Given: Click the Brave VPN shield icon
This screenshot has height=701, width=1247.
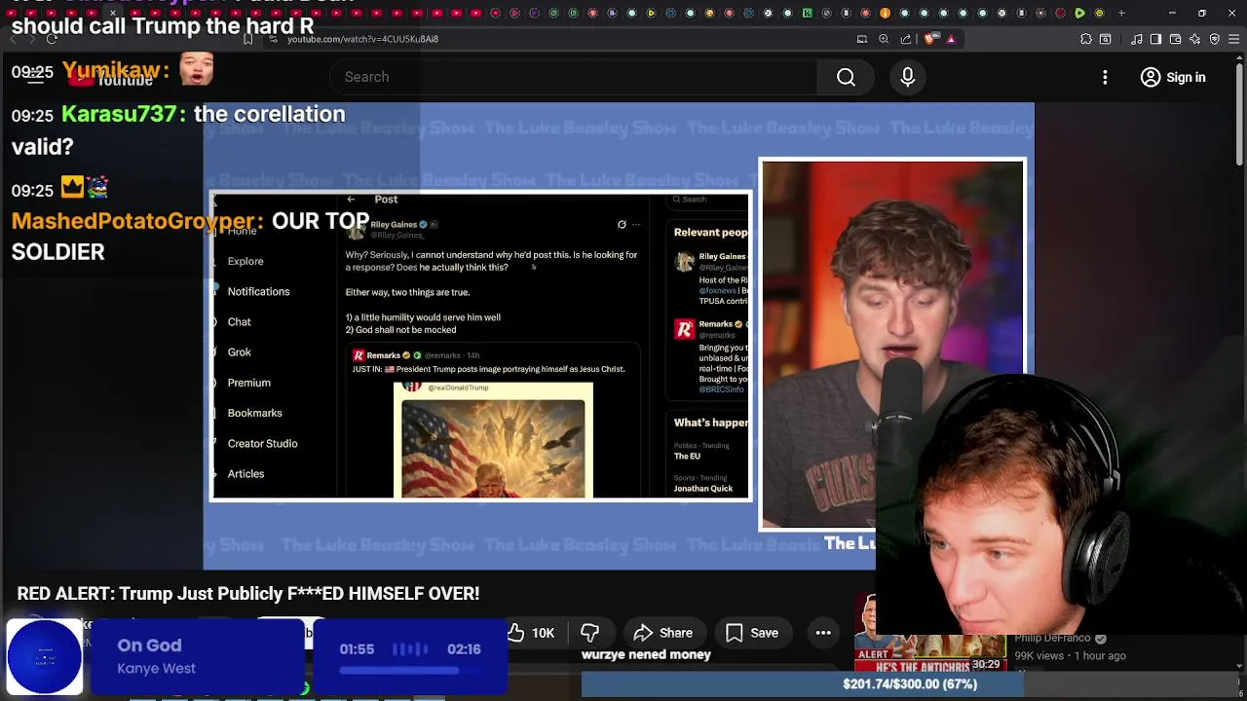Looking at the screenshot, I should [x=1215, y=39].
